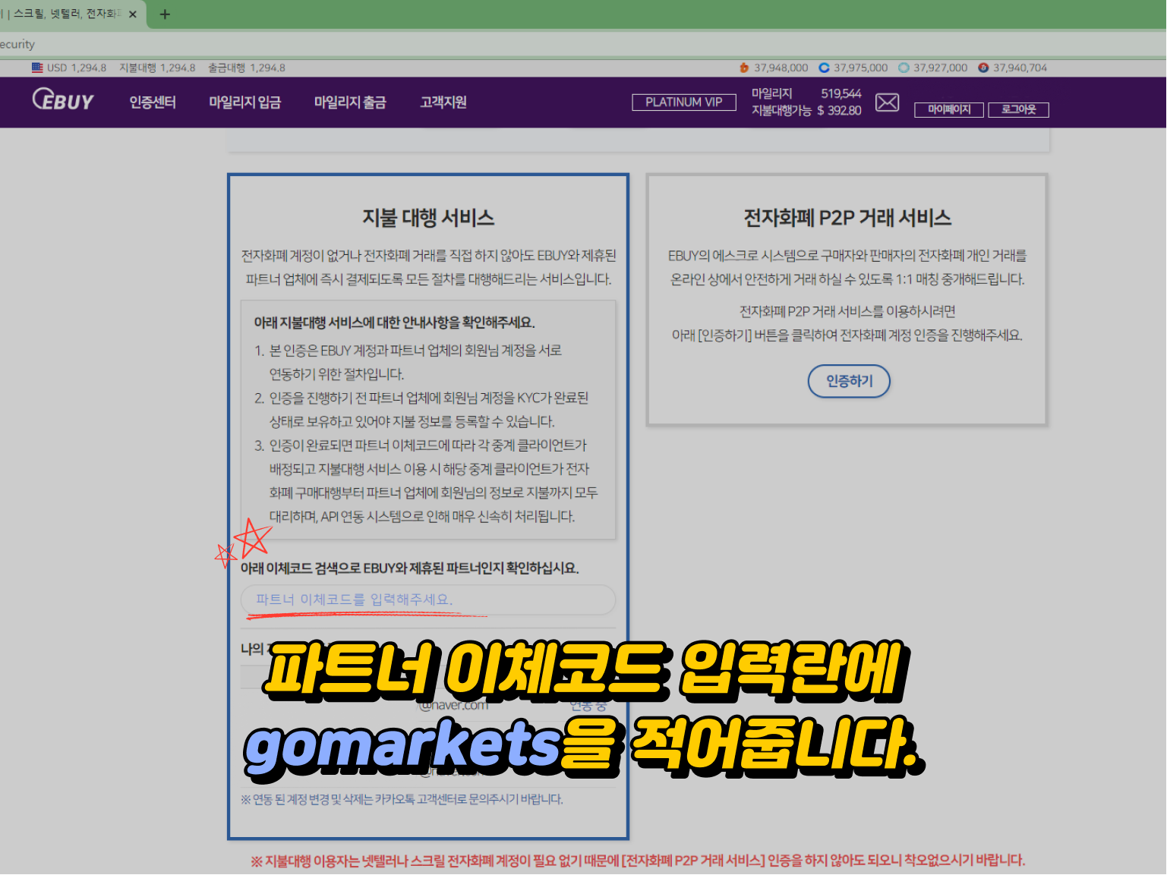Click the 마일리지 519,544 balance

pos(806,93)
